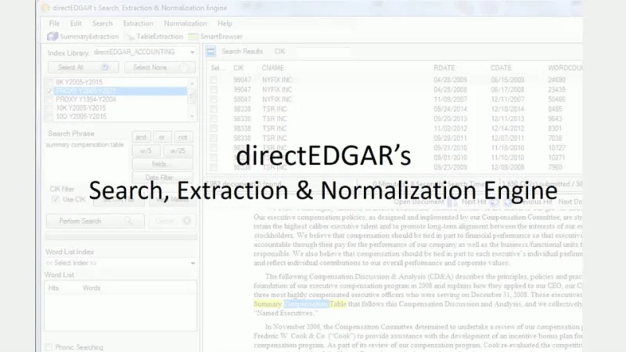Open the Extraction menu

click(139, 23)
